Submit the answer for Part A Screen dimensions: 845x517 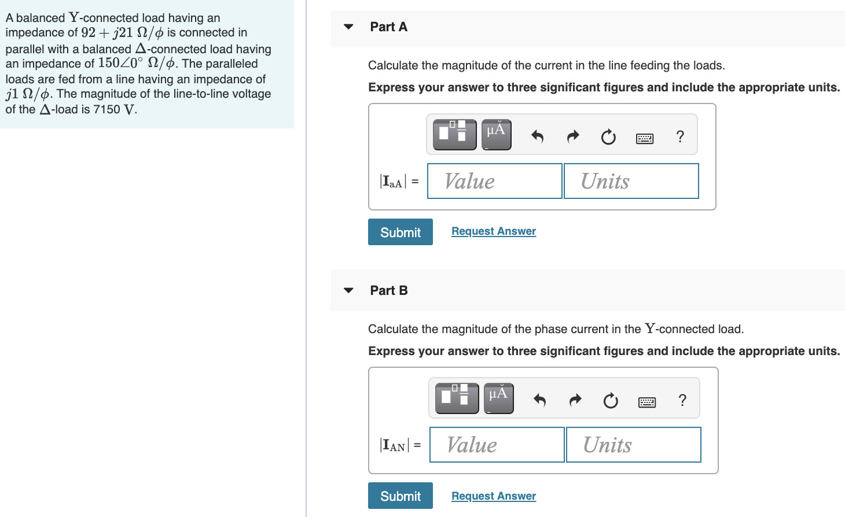tap(400, 232)
